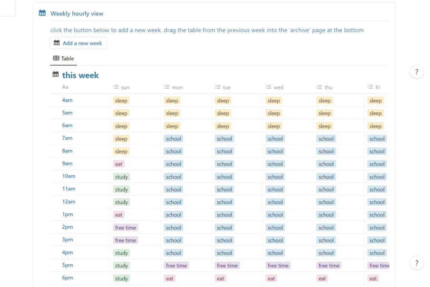Open the 8am row

[67, 151]
